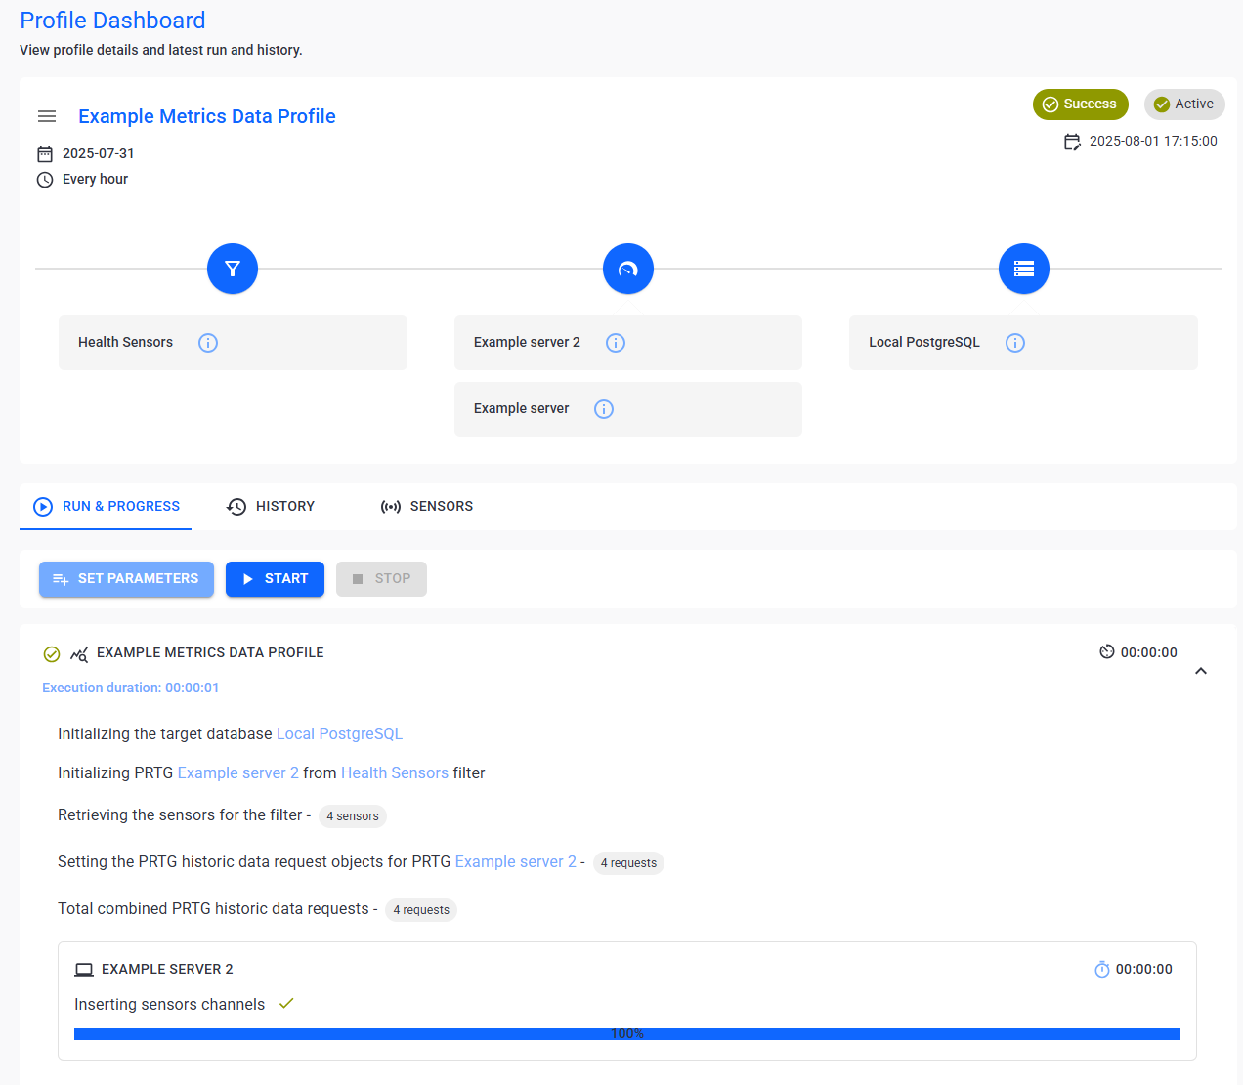
Task: Click the metrics chart icon in run header
Action: click(x=79, y=654)
